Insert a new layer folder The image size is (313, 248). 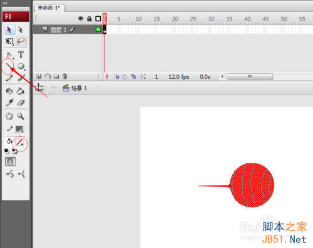[x=56, y=76]
